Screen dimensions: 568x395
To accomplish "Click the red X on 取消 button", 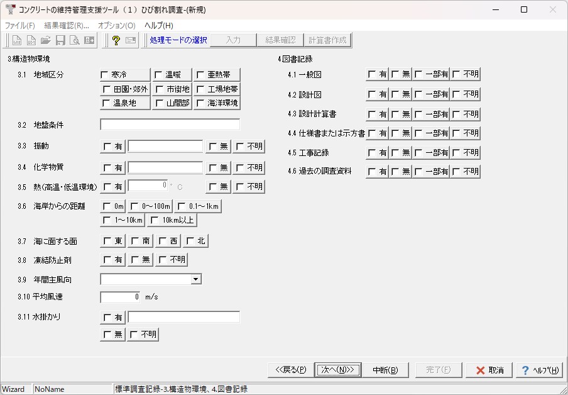I will pos(480,370).
